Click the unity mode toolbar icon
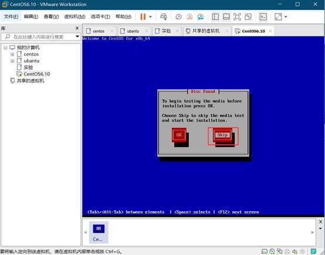 (248, 16)
